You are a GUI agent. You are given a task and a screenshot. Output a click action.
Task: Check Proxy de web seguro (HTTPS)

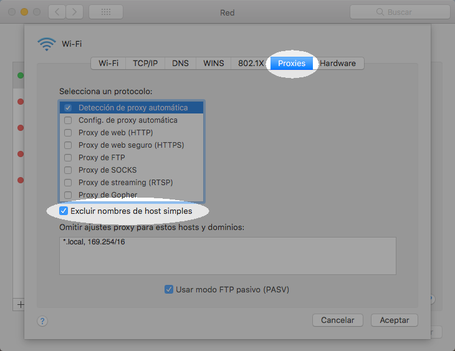pos(68,145)
